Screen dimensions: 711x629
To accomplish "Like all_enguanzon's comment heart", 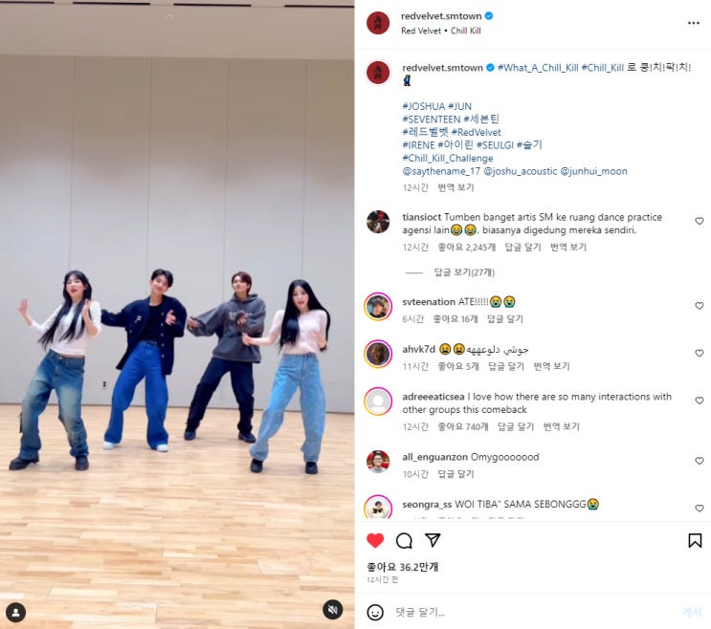I will (700, 461).
